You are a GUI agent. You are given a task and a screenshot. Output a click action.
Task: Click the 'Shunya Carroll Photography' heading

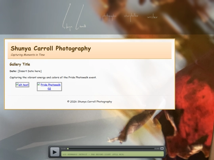click(51, 49)
